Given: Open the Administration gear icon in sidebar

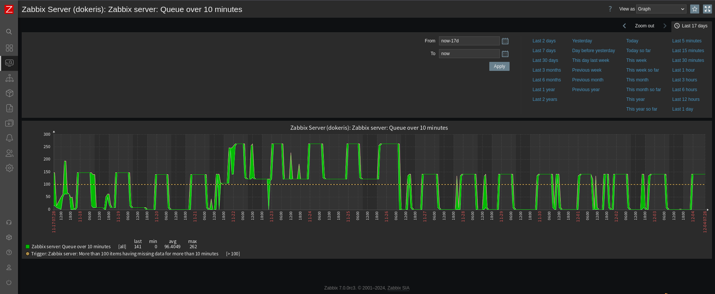Looking at the screenshot, I should click(x=9, y=168).
